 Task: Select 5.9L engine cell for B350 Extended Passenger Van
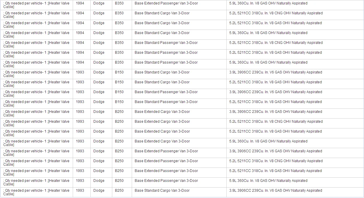click(268, 3)
